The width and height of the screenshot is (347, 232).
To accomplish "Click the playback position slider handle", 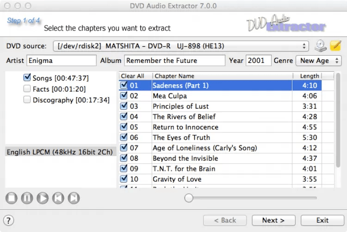I will pos(189,198).
